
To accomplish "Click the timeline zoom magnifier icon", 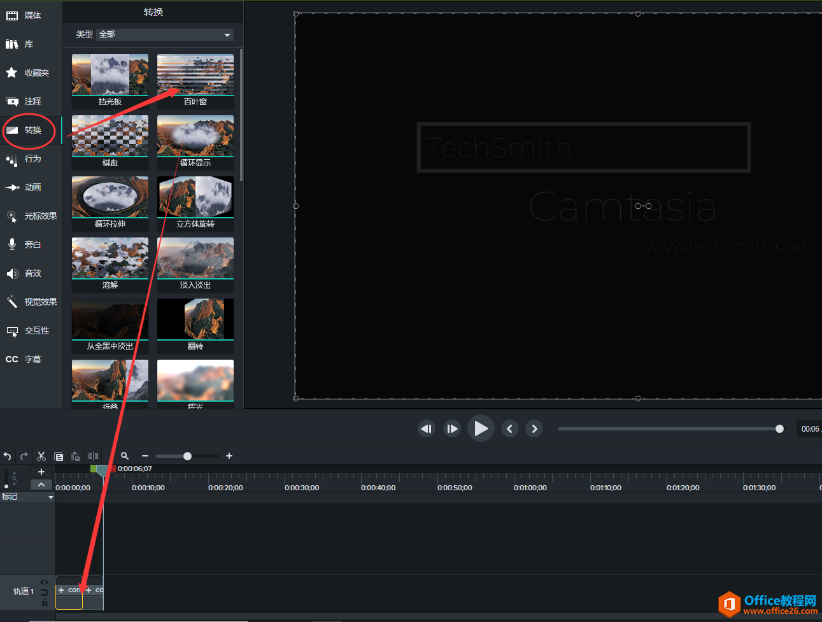I will (x=125, y=456).
